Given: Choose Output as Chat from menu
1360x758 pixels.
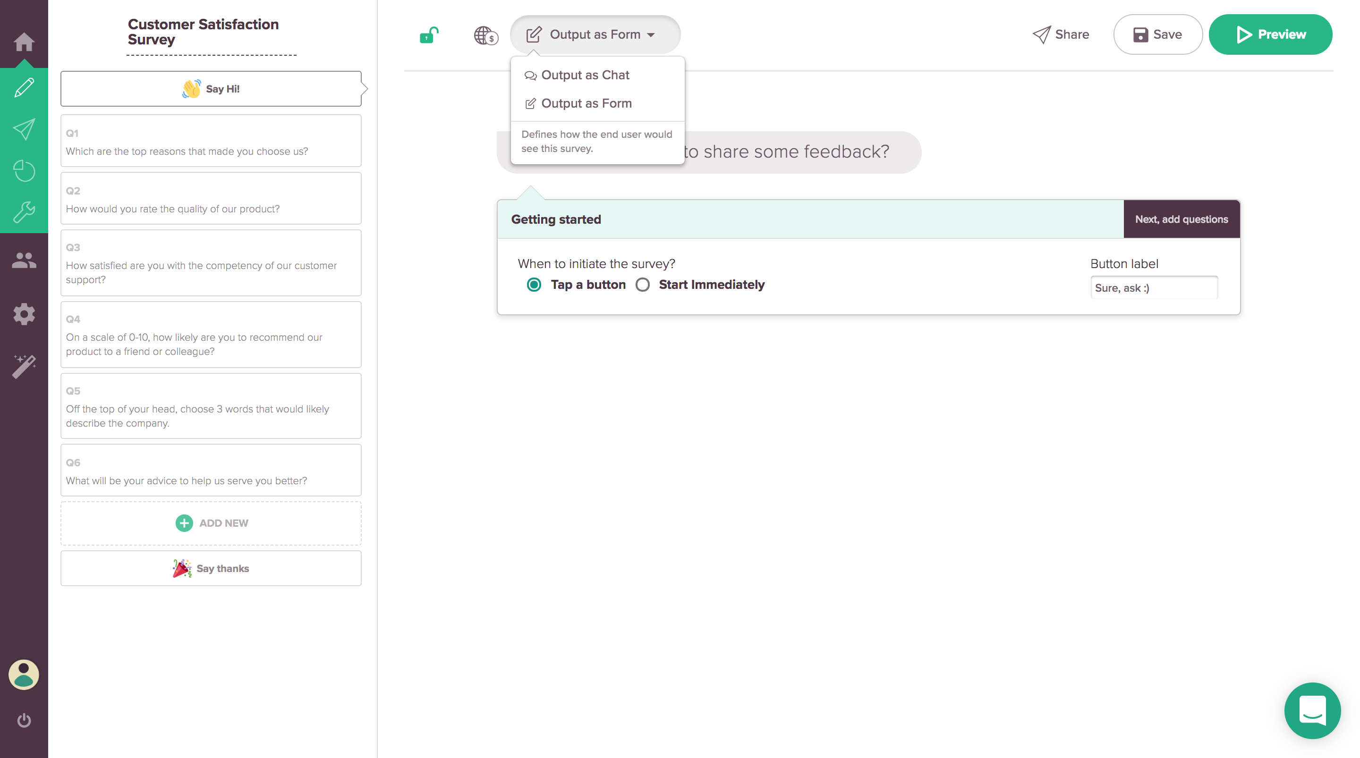Looking at the screenshot, I should pyautogui.click(x=585, y=75).
